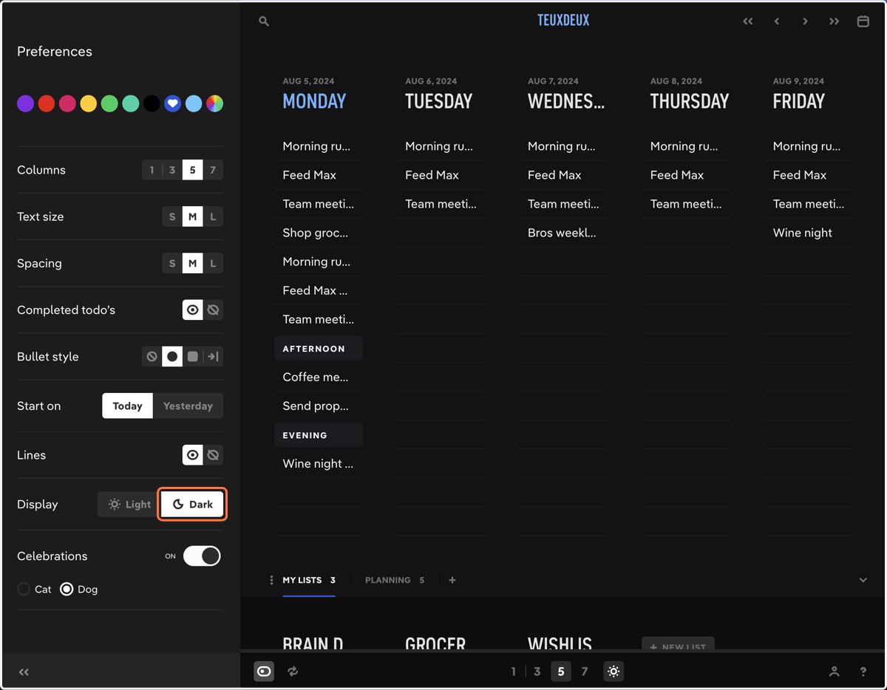Pick the yellow color swatch
Image resolution: width=887 pixels, height=690 pixels.
coord(89,104)
